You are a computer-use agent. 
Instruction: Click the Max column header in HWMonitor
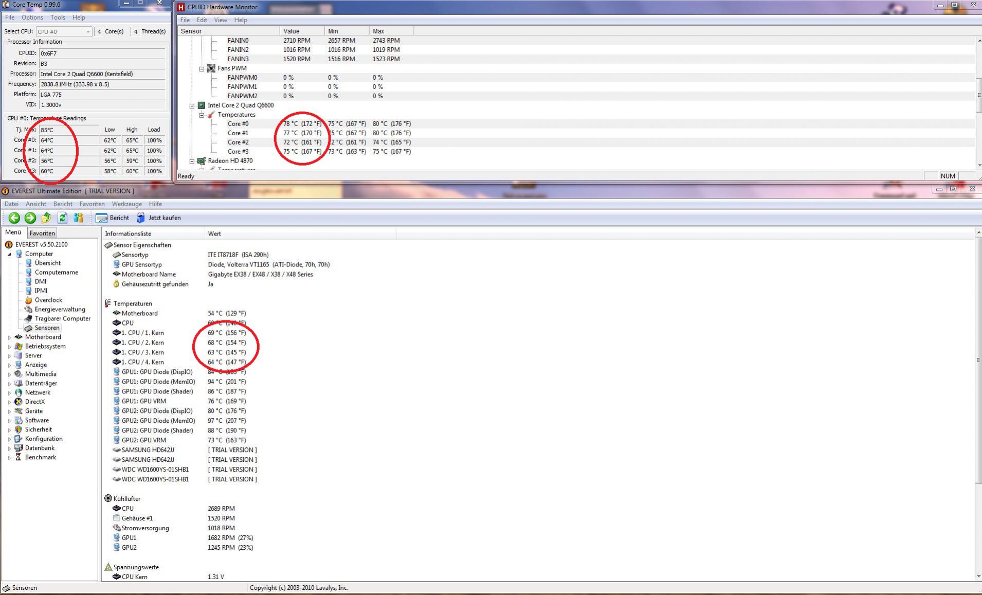coord(391,31)
